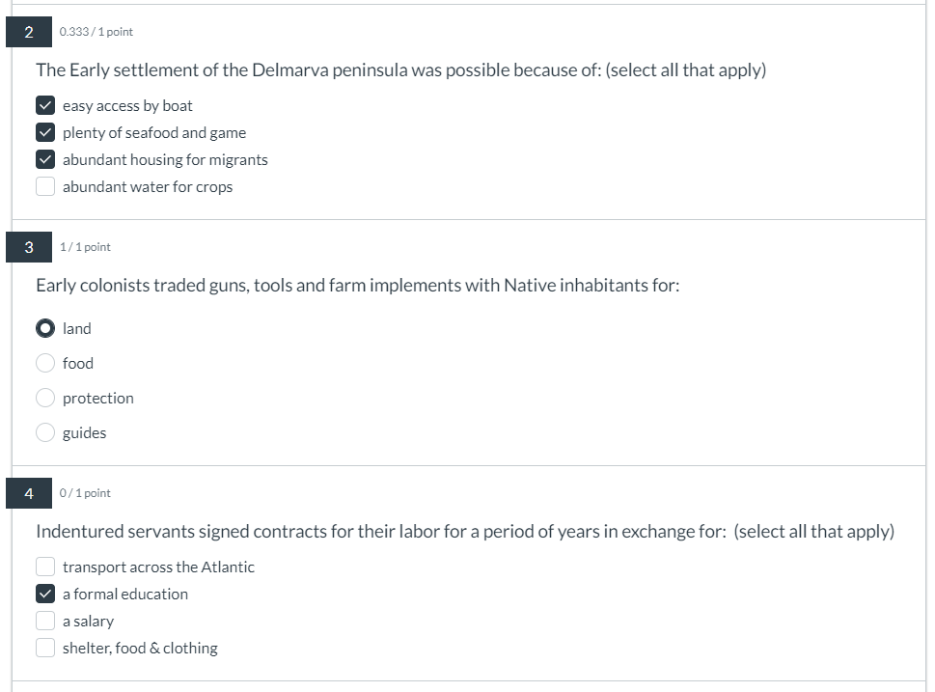Click the early colonists traded question text
The image size is (935, 692).
coord(357,286)
